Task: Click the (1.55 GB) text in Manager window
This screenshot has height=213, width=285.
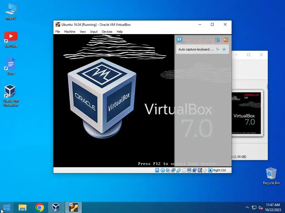Action: click(x=240, y=157)
